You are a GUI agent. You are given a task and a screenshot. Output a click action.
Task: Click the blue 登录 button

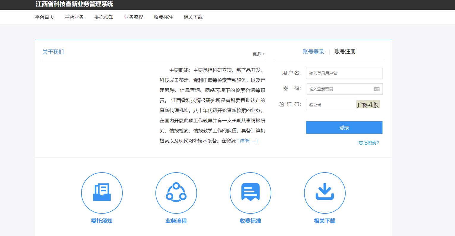(x=344, y=127)
